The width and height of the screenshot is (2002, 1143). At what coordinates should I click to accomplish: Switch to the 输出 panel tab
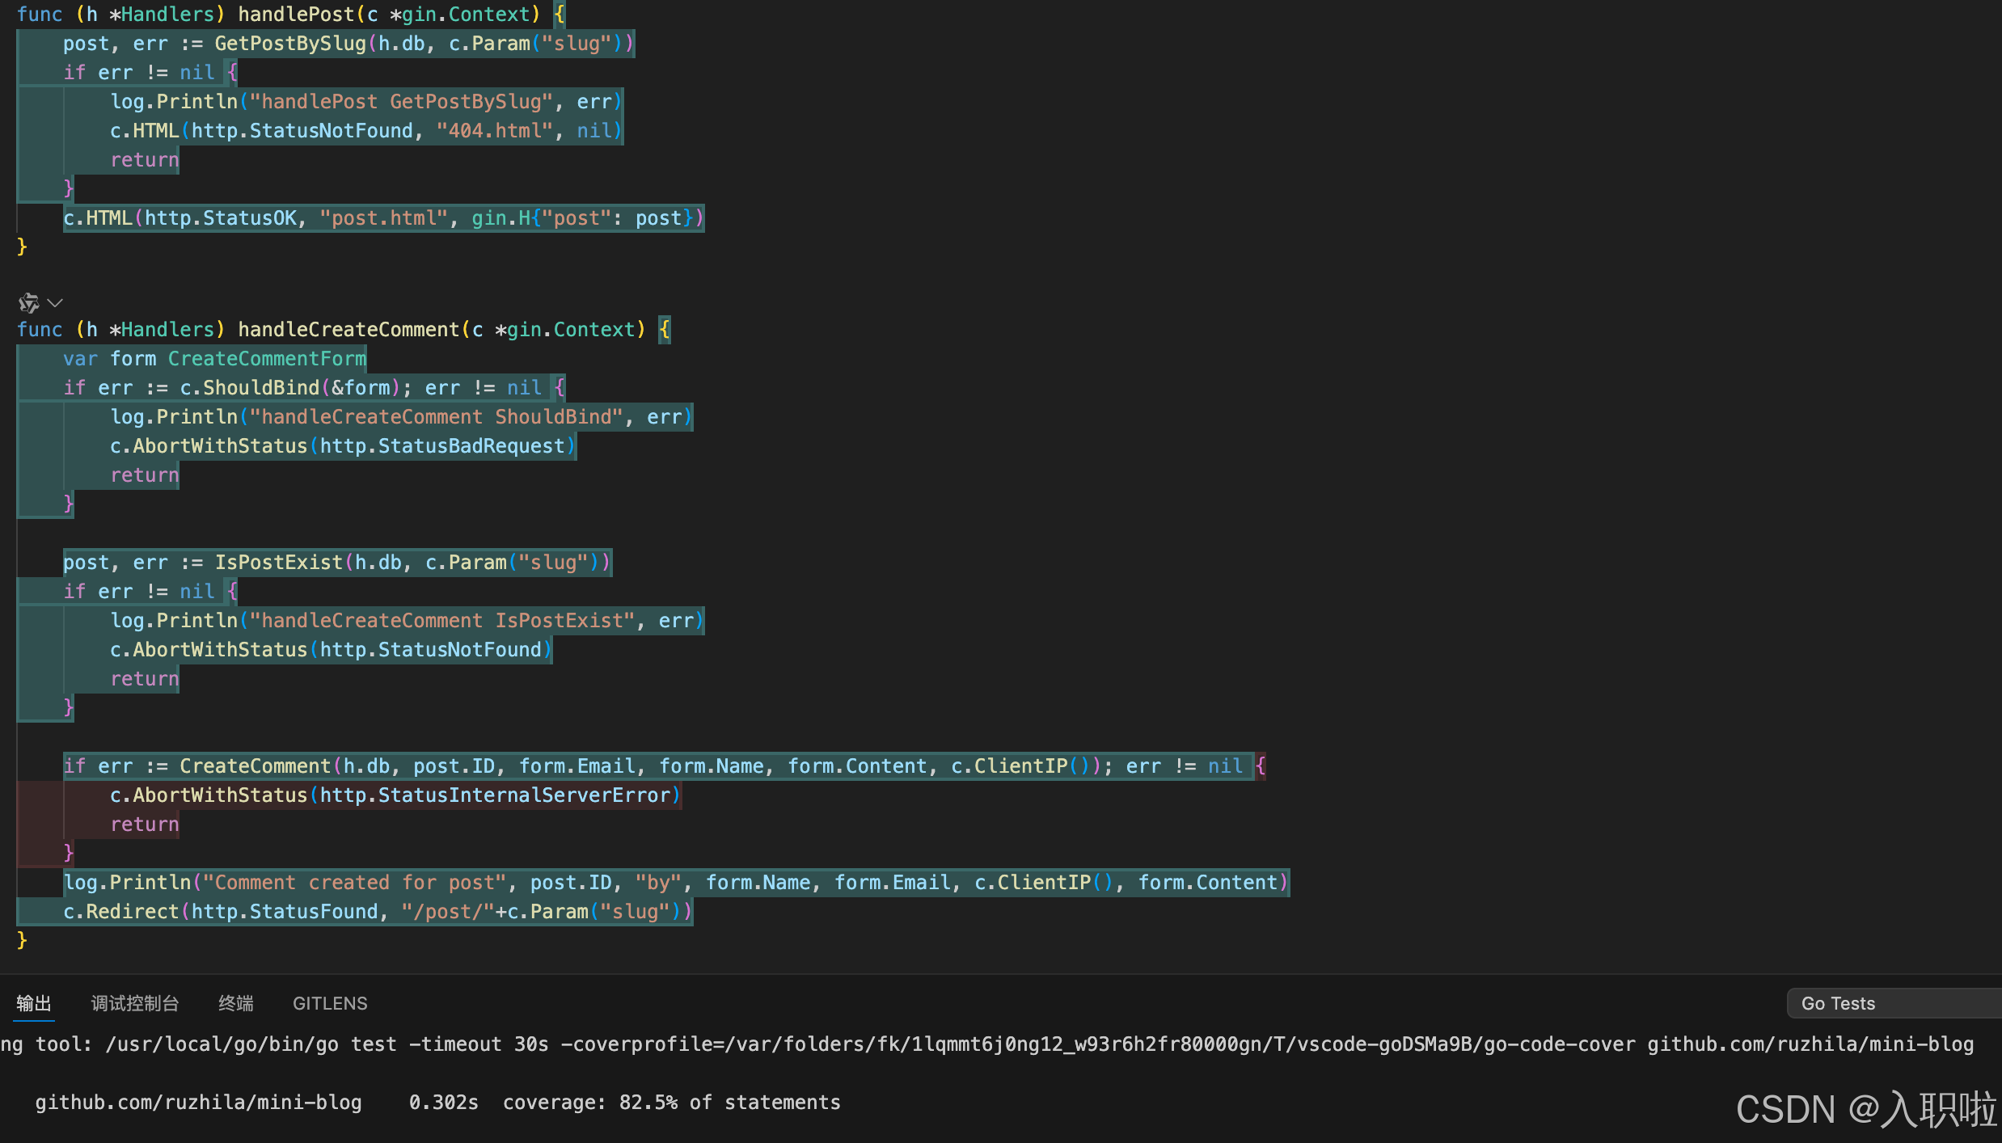pyautogui.click(x=34, y=1003)
